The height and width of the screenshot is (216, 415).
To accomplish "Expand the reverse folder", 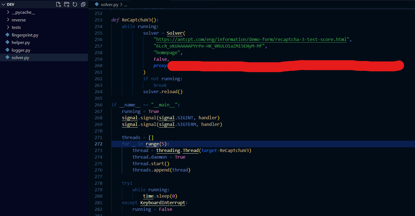I will (18, 20).
